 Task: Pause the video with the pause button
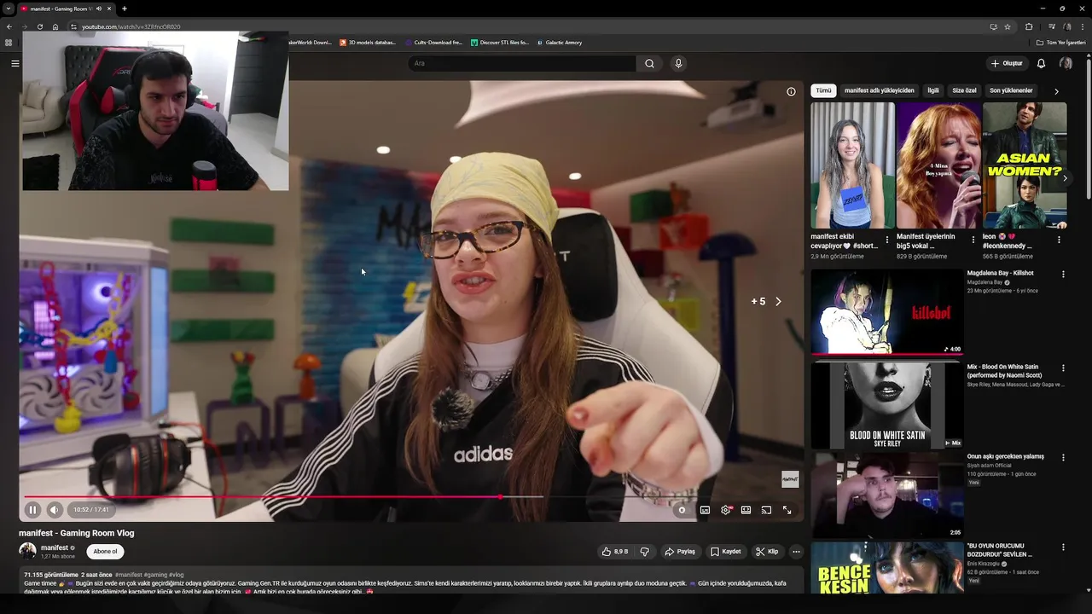[32, 510]
